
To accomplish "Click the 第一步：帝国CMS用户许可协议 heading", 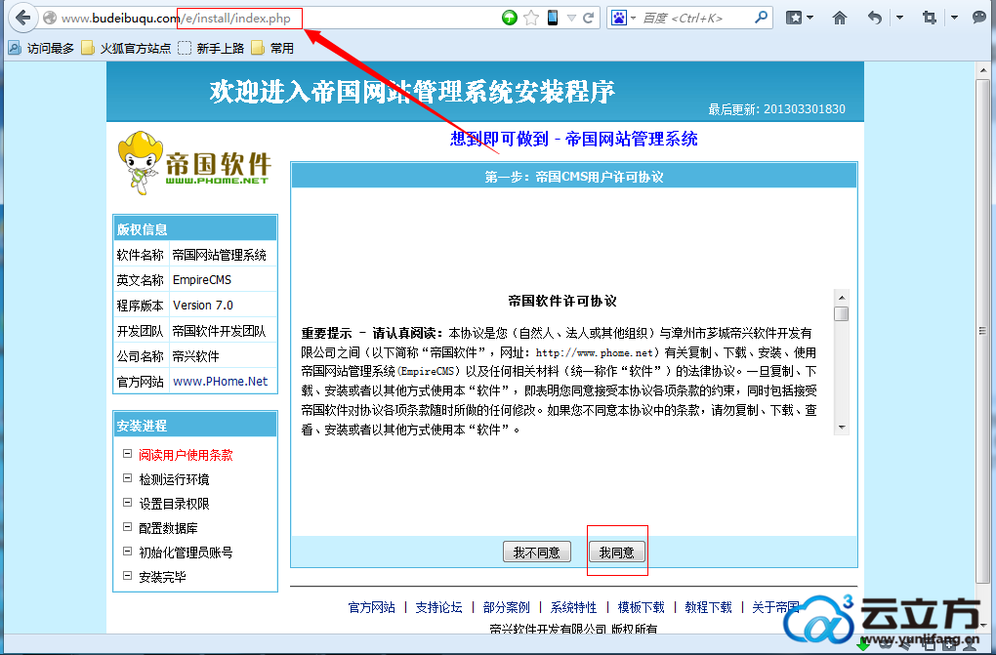I will 574,177.
